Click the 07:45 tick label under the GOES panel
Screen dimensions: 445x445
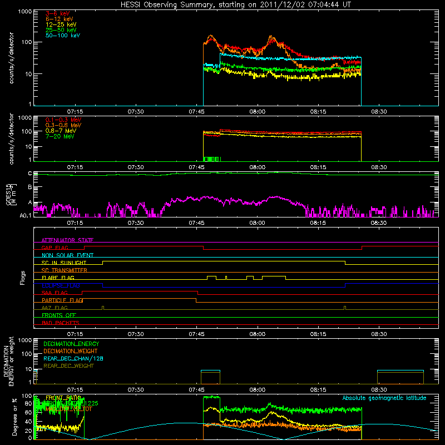coord(196,223)
